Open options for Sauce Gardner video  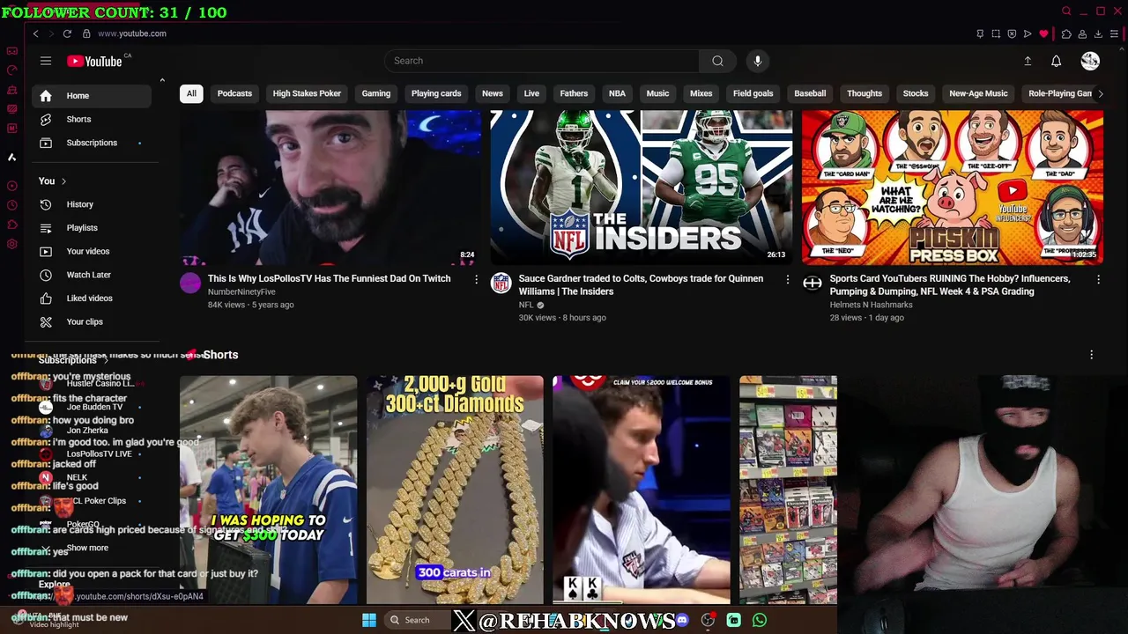(788, 279)
